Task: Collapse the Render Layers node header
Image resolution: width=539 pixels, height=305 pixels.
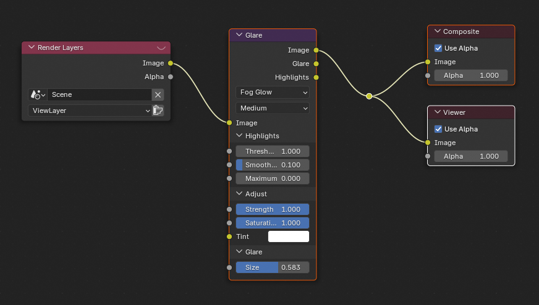Action: (32, 48)
